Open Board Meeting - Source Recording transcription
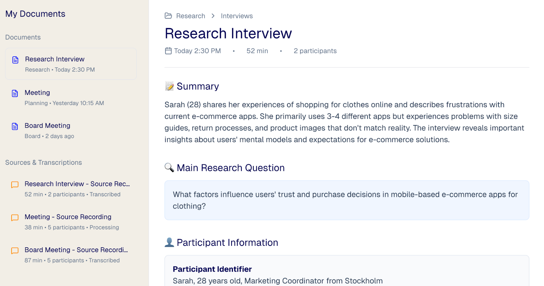 (x=71, y=255)
